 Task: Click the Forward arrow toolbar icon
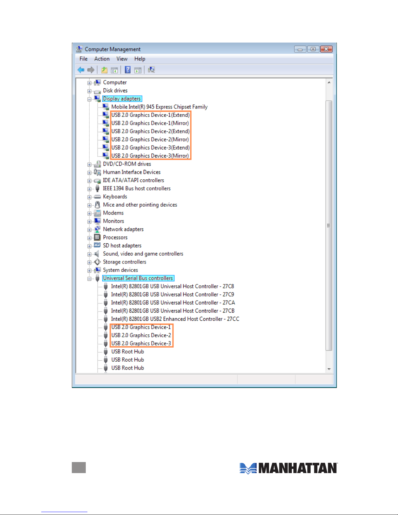point(91,70)
